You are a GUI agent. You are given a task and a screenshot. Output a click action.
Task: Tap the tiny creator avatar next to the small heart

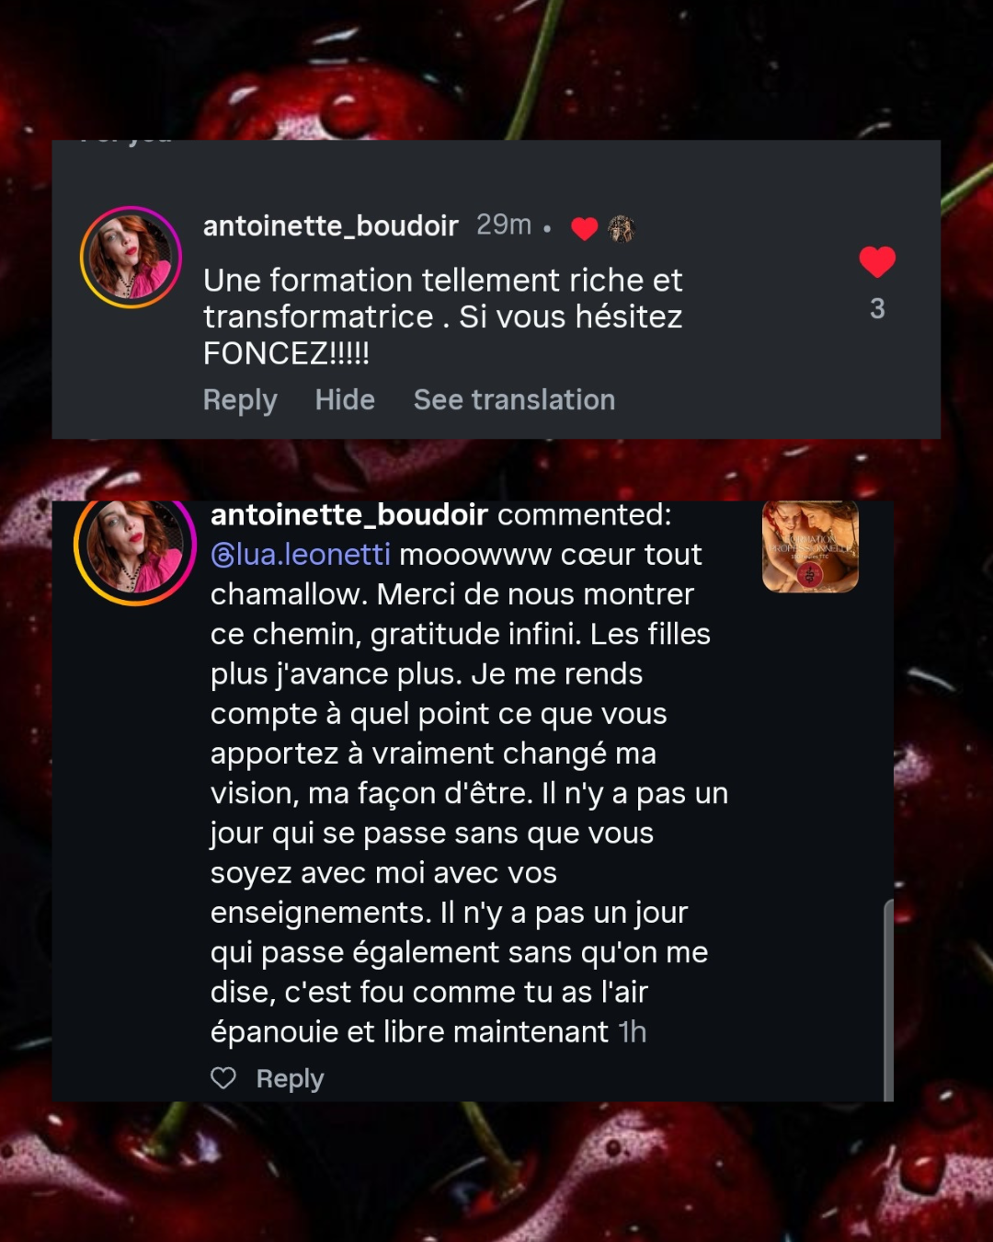622,227
